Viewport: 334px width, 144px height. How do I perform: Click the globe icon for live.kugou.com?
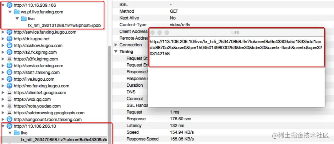pos(9,79)
